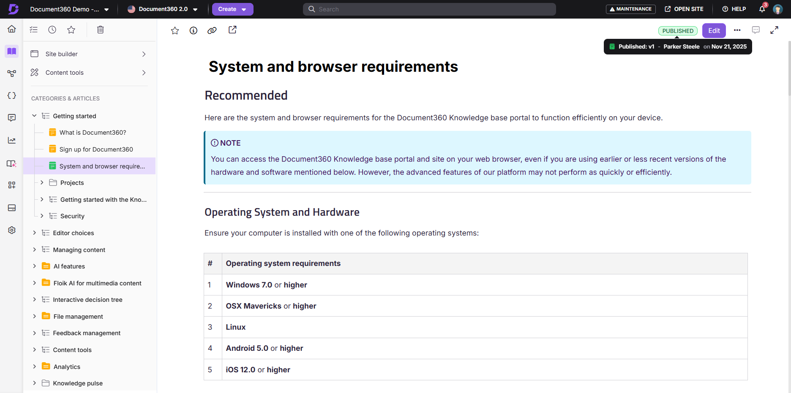Open the recycle bin trash icon
Image resolution: width=791 pixels, height=393 pixels.
[100, 30]
